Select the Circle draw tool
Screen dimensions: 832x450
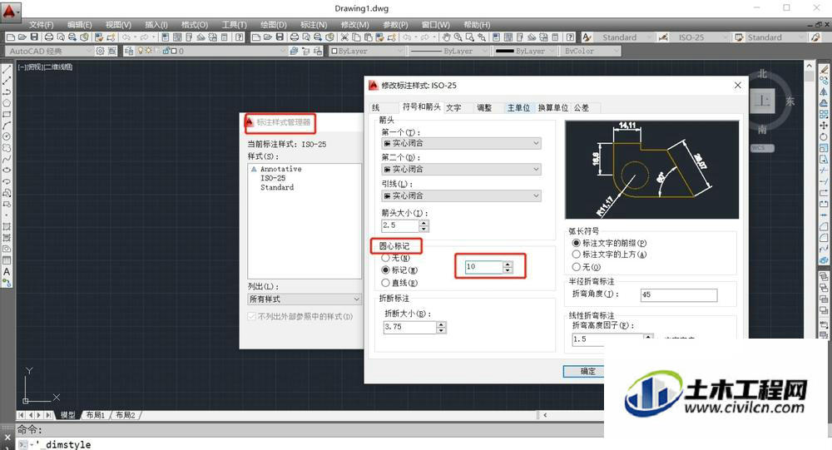point(7,136)
